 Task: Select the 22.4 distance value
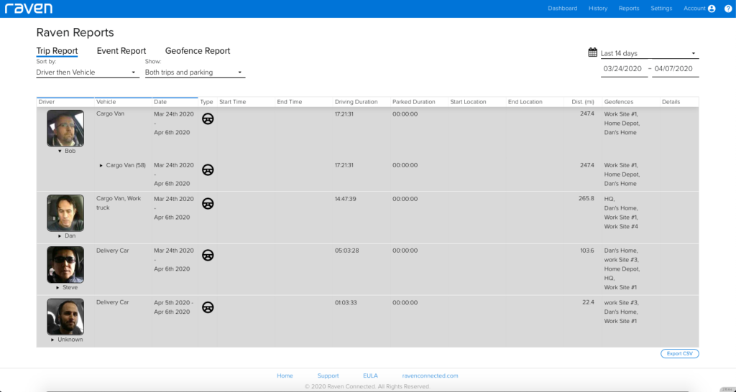click(588, 302)
